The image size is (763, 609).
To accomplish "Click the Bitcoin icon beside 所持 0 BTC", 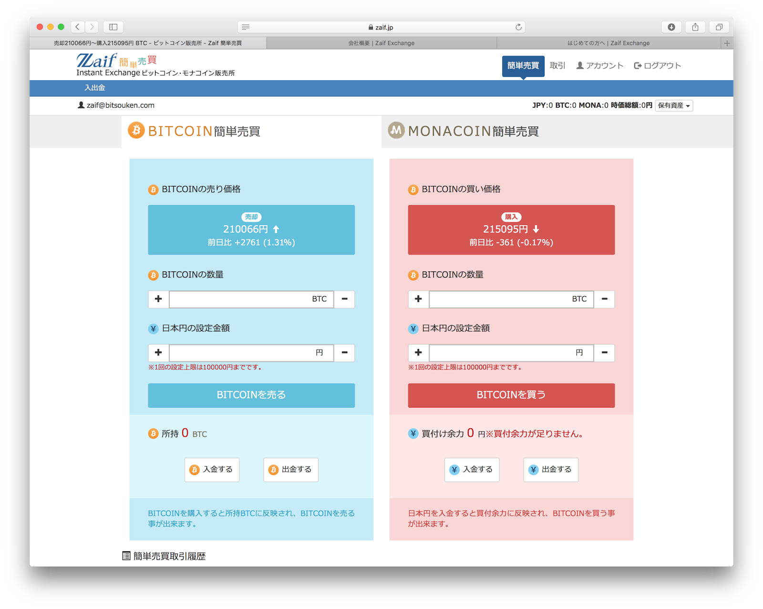I will [x=153, y=434].
